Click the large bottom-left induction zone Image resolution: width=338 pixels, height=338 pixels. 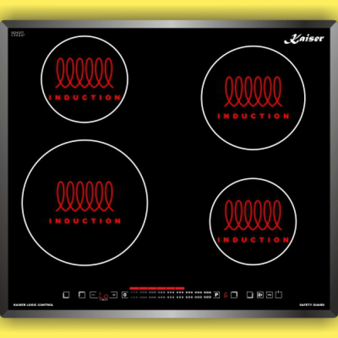pos(84,203)
